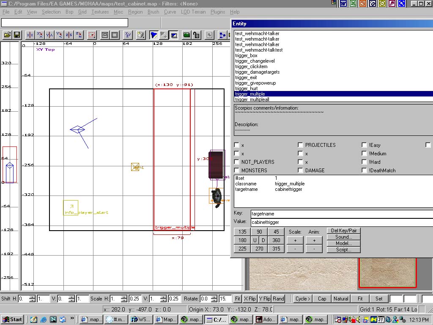Click the red dashed selection rectangle icon
433x325 pixels.
point(91,35)
